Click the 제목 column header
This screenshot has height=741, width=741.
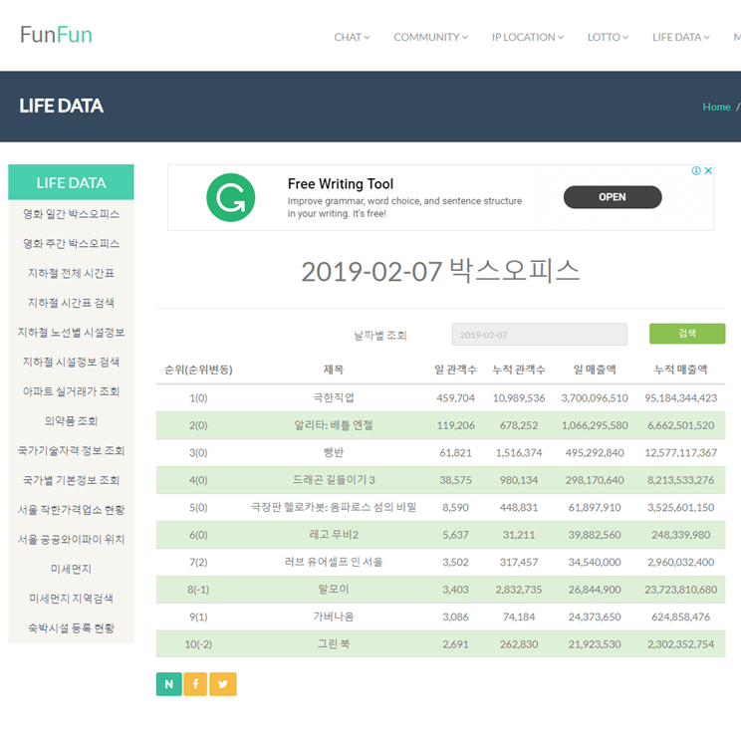click(x=334, y=370)
